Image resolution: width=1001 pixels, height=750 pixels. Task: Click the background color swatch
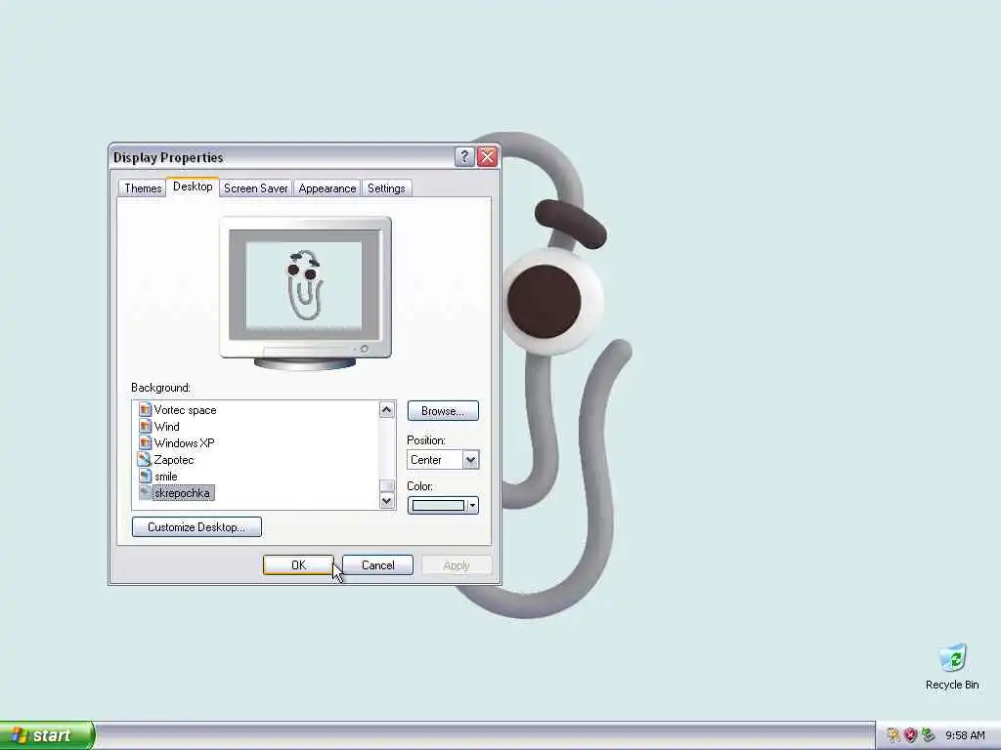pos(439,505)
